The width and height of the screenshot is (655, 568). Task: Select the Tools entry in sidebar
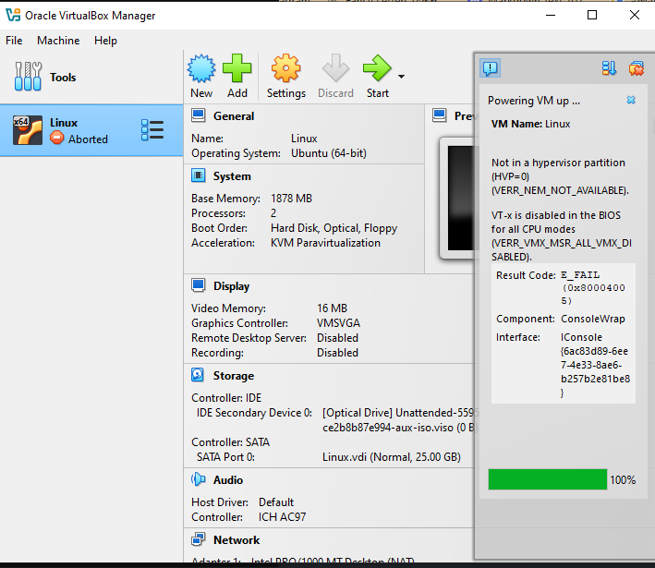coord(63,78)
